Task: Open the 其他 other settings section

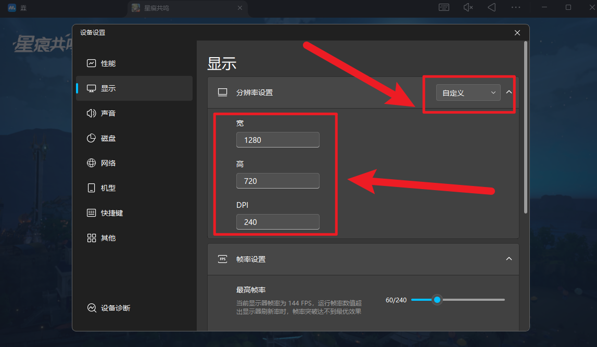Action: [108, 238]
